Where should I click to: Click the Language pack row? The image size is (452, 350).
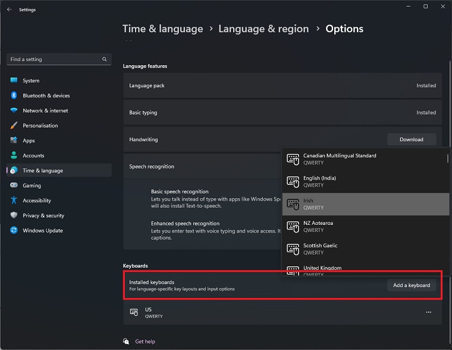tap(282, 85)
